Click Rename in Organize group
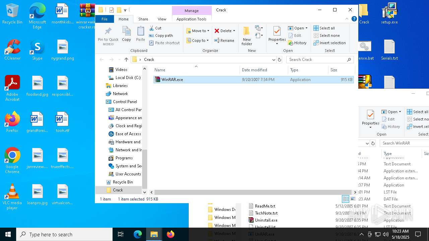Viewport: 429px width, 241px height. (x=224, y=41)
